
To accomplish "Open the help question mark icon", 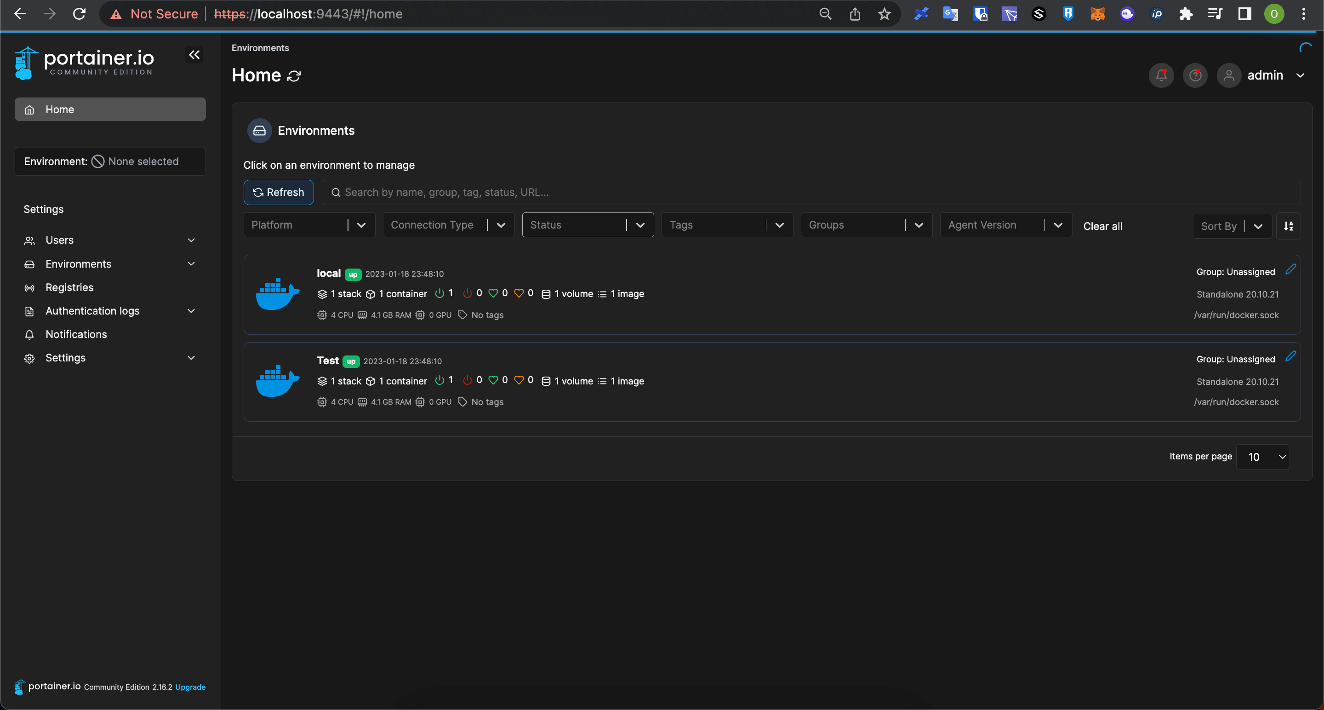I will click(1194, 75).
